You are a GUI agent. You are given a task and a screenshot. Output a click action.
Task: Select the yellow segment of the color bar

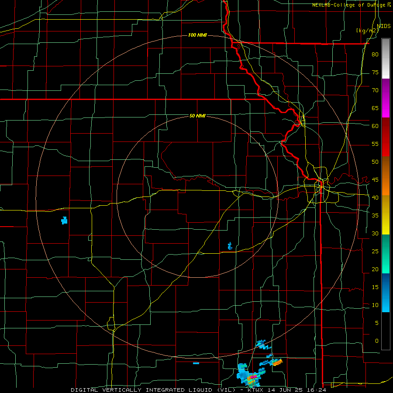pos(386,215)
